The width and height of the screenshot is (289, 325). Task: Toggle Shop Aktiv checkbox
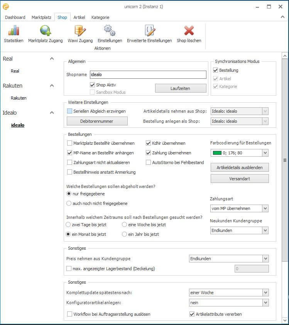(92, 85)
